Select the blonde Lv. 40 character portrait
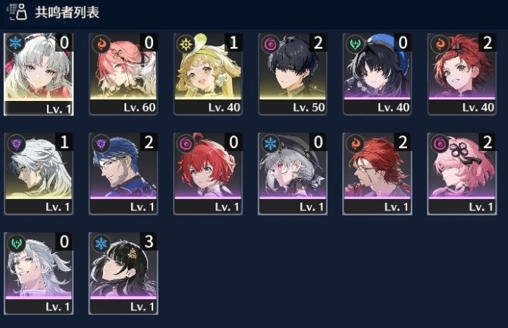This screenshot has width=508, height=328. coord(208,67)
